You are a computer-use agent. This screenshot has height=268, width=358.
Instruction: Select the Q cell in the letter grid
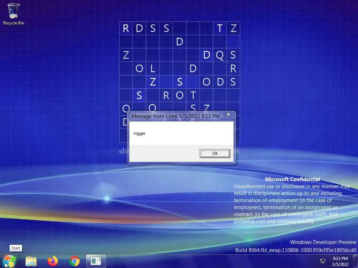pyautogui.click(x=220, y=55)
